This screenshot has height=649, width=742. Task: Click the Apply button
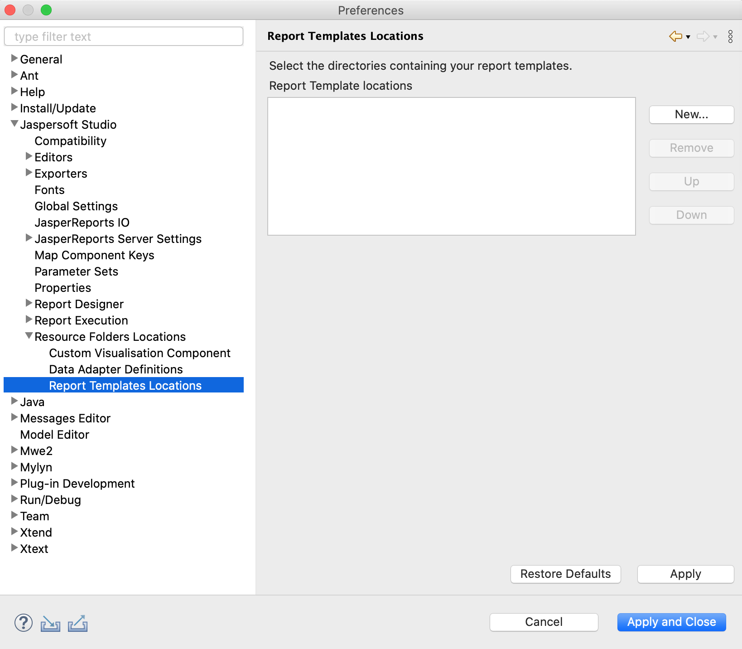685,574
